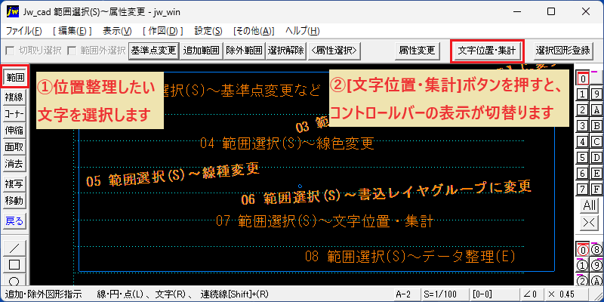
Task: Toggle the 範囲外選択 checkbox
Action: 71,51
